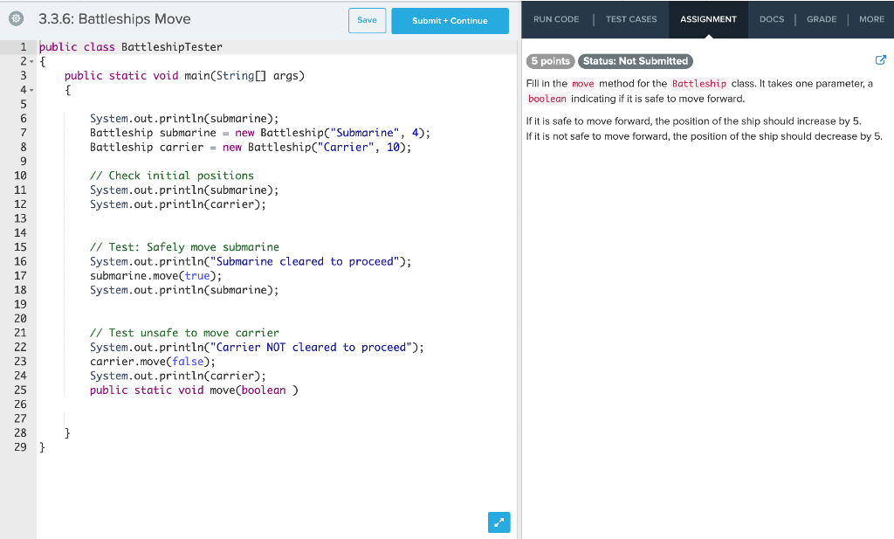Click the 'carrier.move(false);' line
The image size is (894, 539).
pyautogui.click(x=152, y=361)
